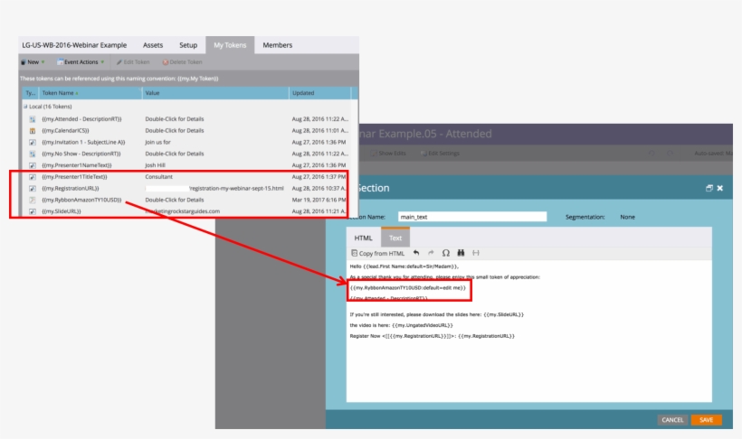Click the Delete Token button

(x=182, y=62)
